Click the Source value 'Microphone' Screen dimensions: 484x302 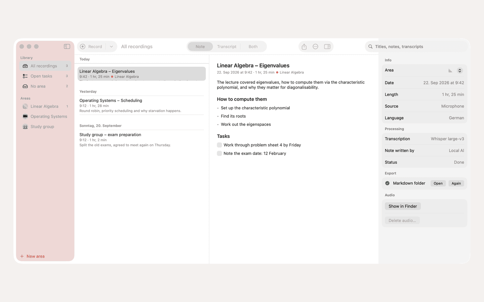[x=452, y=106]
